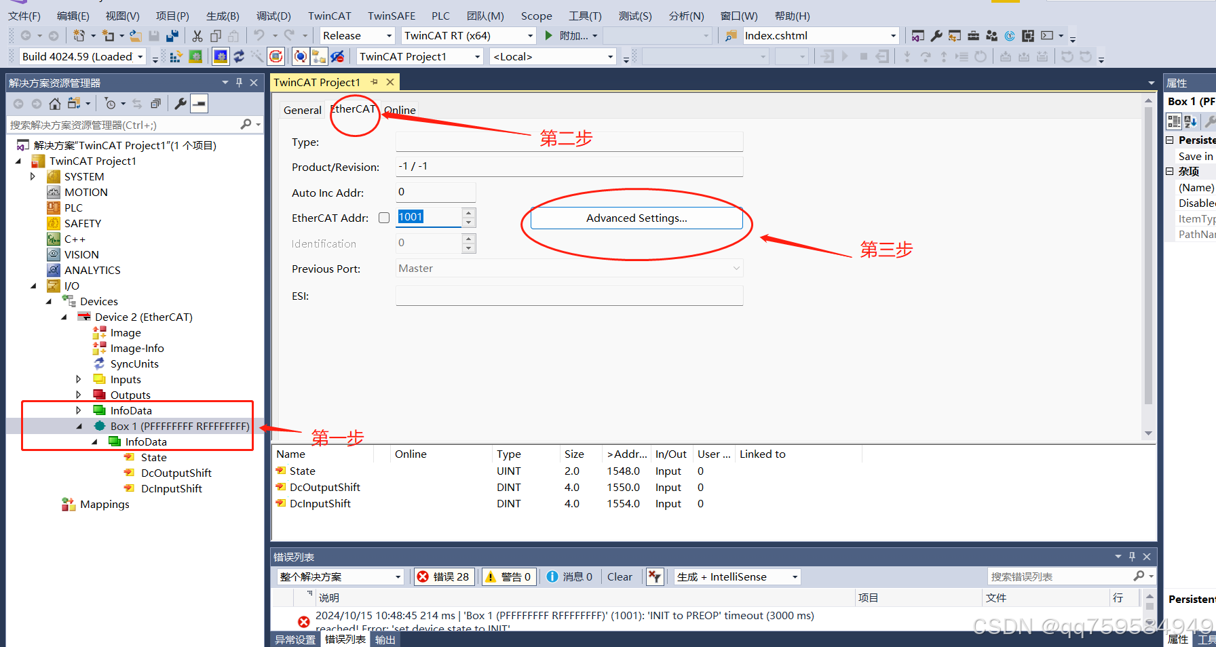Viewport: 1216px width, 647px height.
Task: Open the 生成 + IntelliSense dropdown
Action: click(738, 576)
